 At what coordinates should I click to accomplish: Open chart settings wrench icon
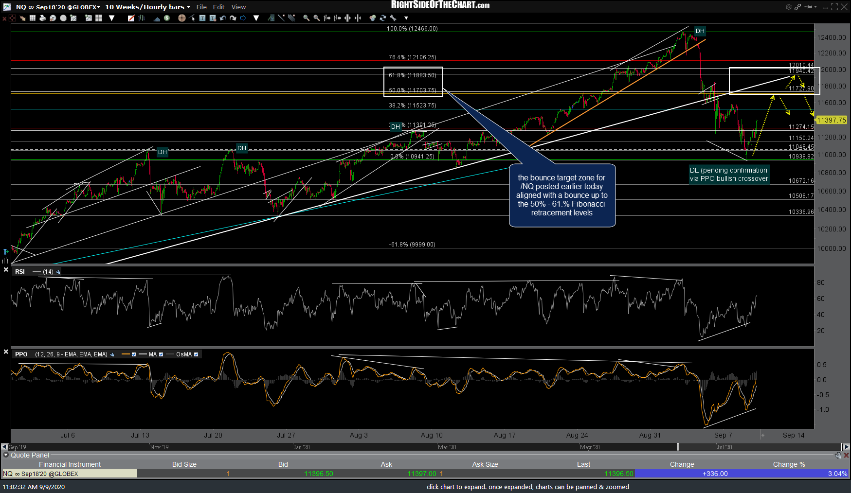pyautogui.click(x=393, y=18)
